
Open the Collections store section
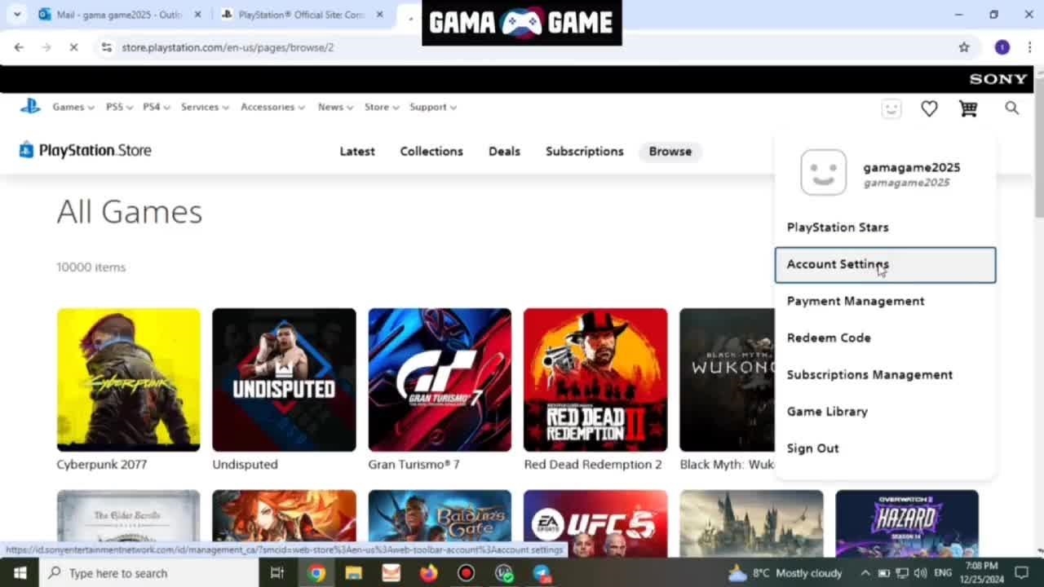point(431,152)
